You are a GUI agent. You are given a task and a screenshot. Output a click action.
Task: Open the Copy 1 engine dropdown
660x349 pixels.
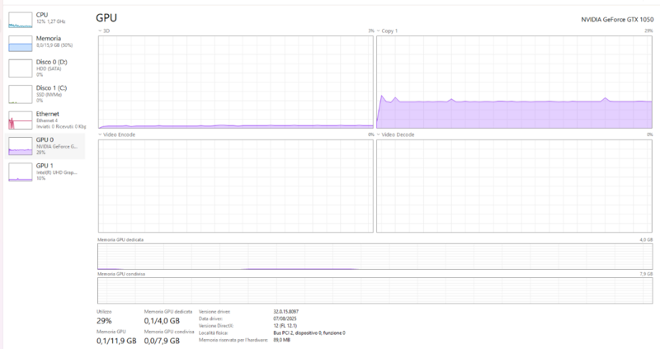[x=379, y=31]
